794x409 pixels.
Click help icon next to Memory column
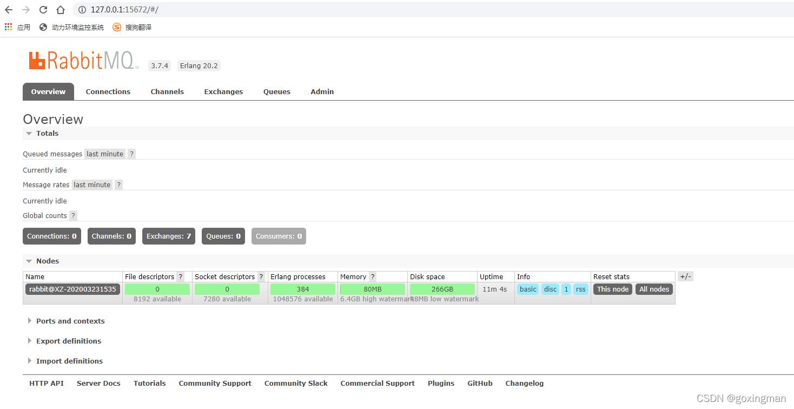373,276
